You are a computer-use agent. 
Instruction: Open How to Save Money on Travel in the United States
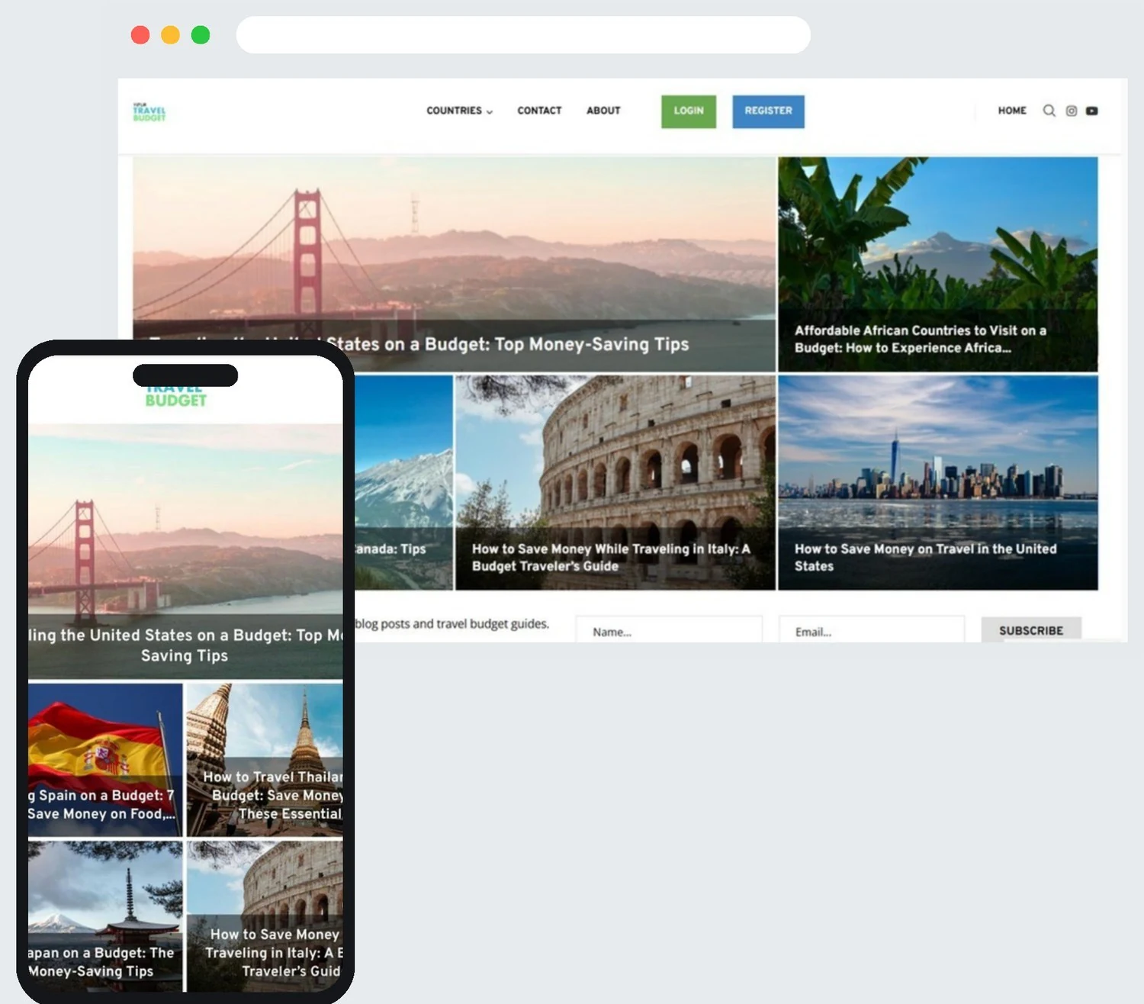[938, 482]
